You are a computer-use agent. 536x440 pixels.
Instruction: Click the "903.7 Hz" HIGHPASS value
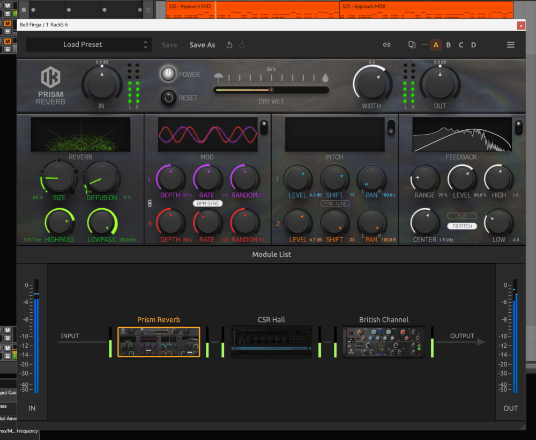(x=33, y=240)
